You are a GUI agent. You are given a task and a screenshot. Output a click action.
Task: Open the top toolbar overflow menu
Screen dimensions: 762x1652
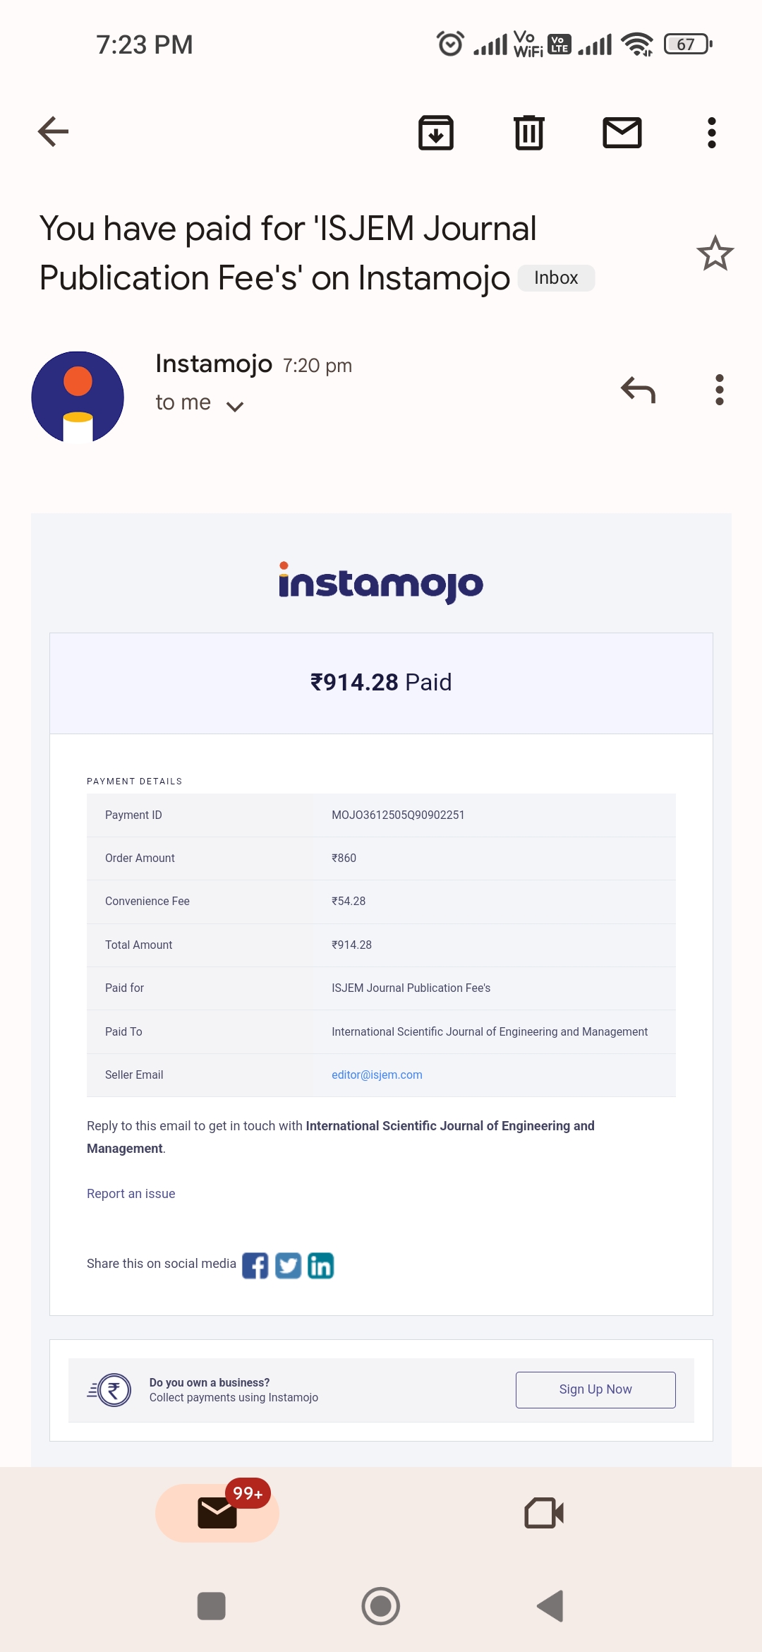[x=711, y=133]
